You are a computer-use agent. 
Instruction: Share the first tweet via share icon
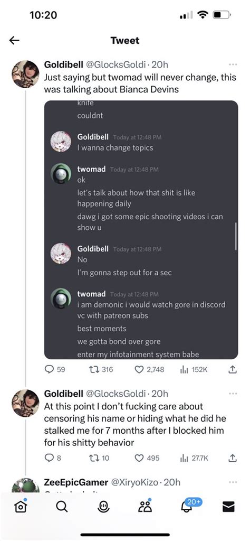pyautogui.click(x=233, y=369)
